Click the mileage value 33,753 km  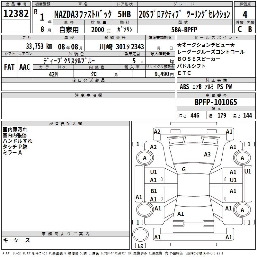pos(39,46)
